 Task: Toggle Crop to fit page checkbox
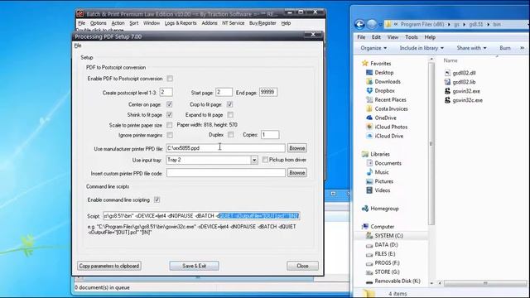coord(230,104)
